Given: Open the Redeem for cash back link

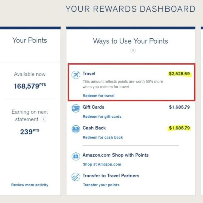Looking at the screenshot, I should click(103, 137).
